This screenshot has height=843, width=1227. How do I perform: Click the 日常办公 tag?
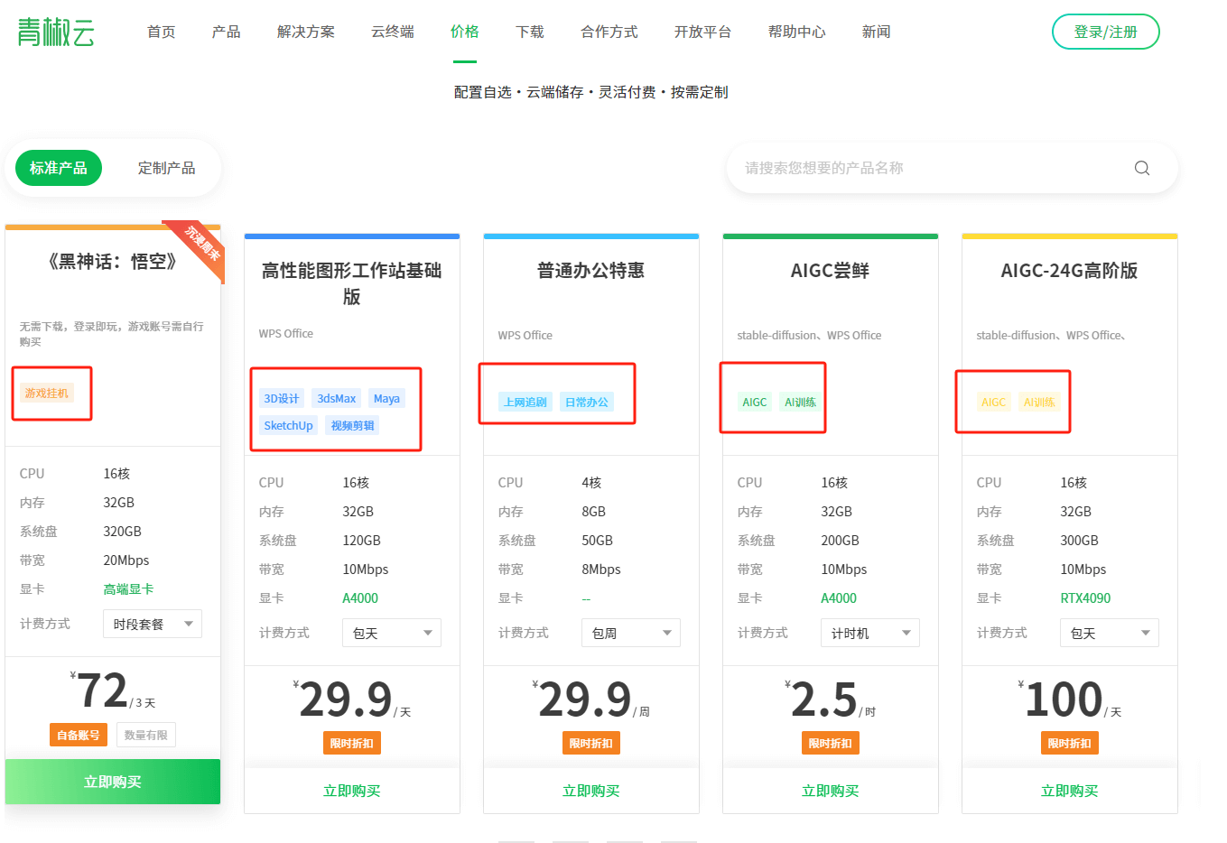[x=587, y=402]
